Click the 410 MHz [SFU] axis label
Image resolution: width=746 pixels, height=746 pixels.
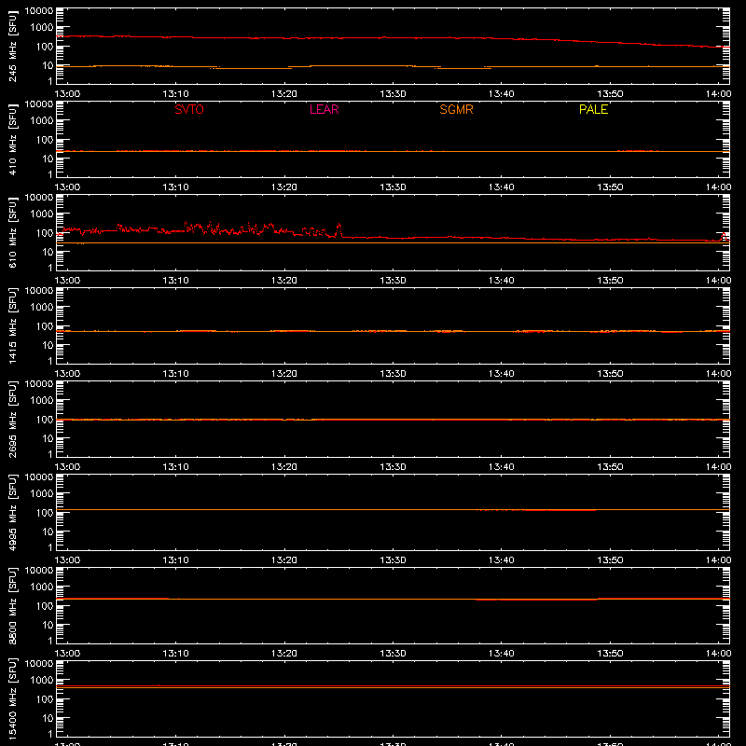click(x=12, y=139)
